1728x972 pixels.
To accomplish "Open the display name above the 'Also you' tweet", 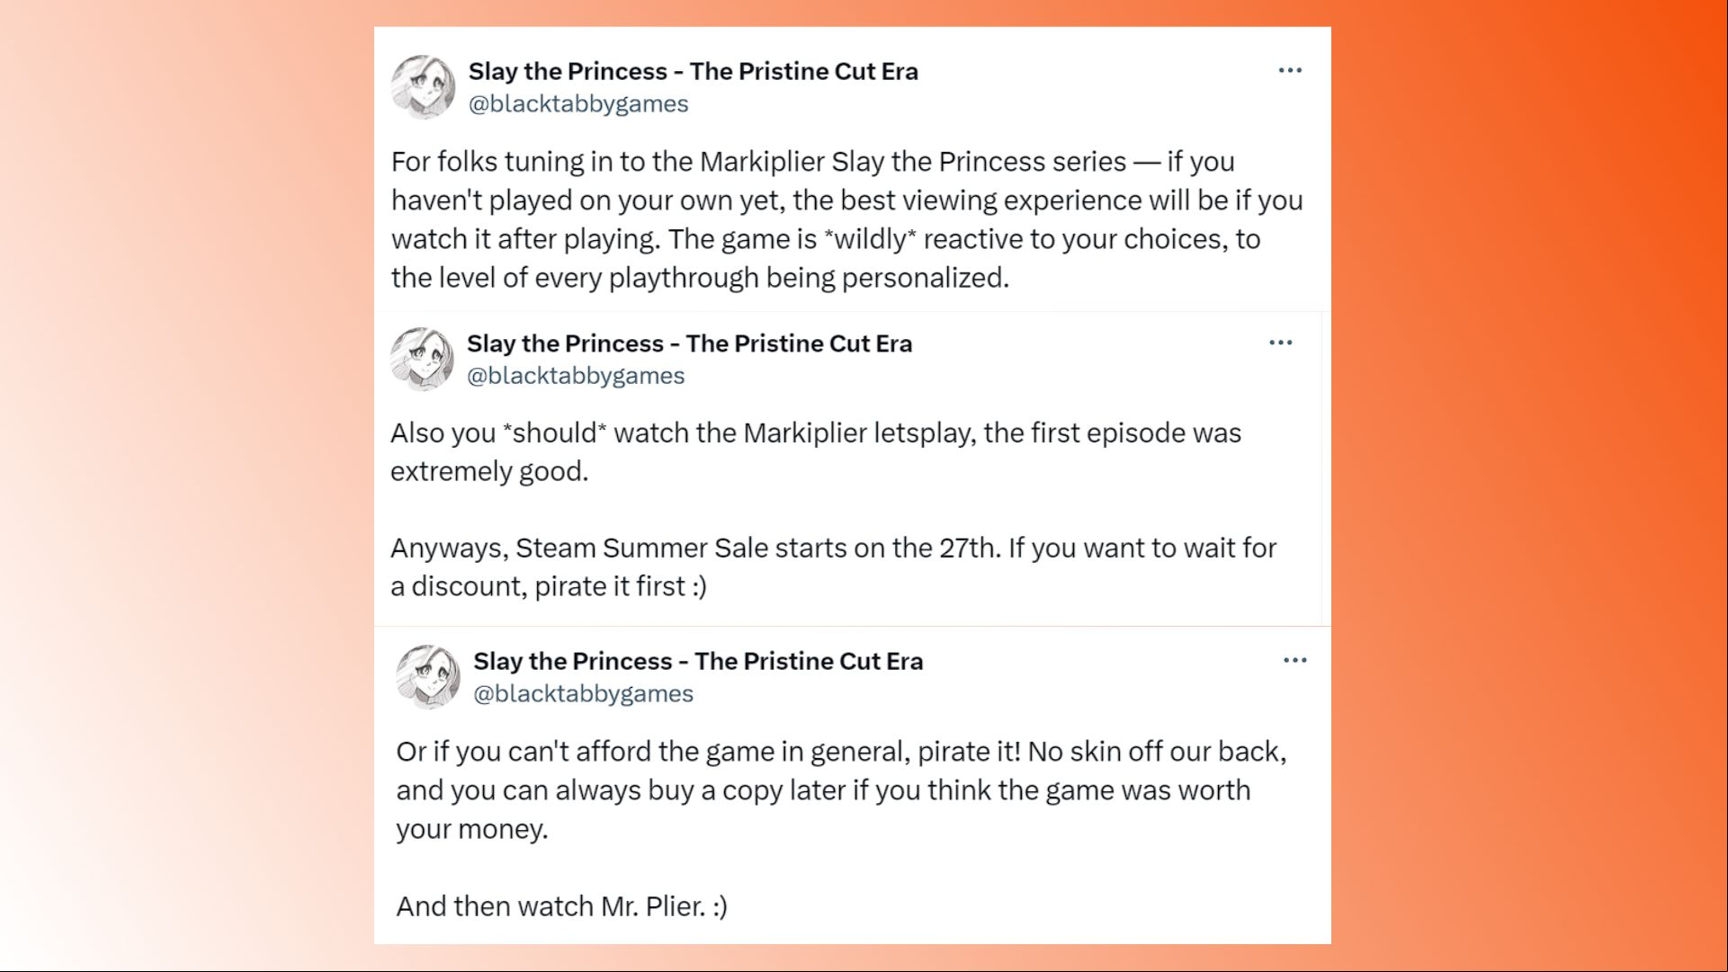I will [x=689, y=343].
